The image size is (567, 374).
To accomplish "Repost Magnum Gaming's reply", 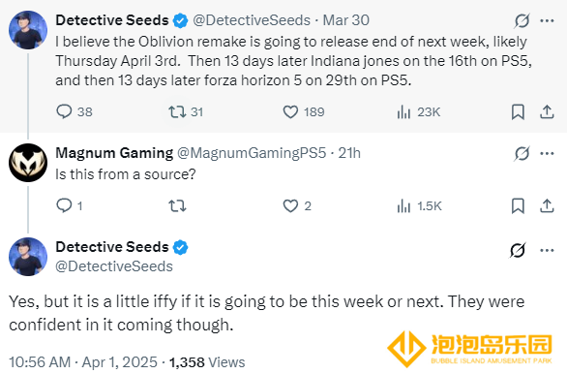I will click(177, 205).
